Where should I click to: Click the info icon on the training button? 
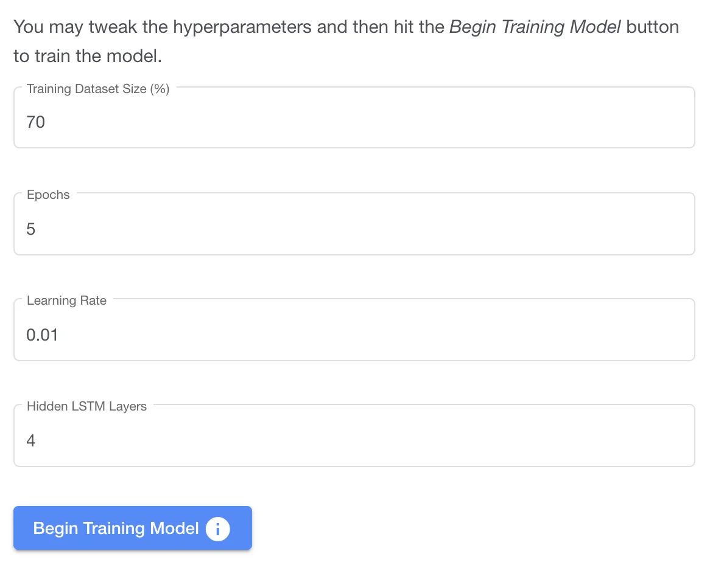point(218,529)
